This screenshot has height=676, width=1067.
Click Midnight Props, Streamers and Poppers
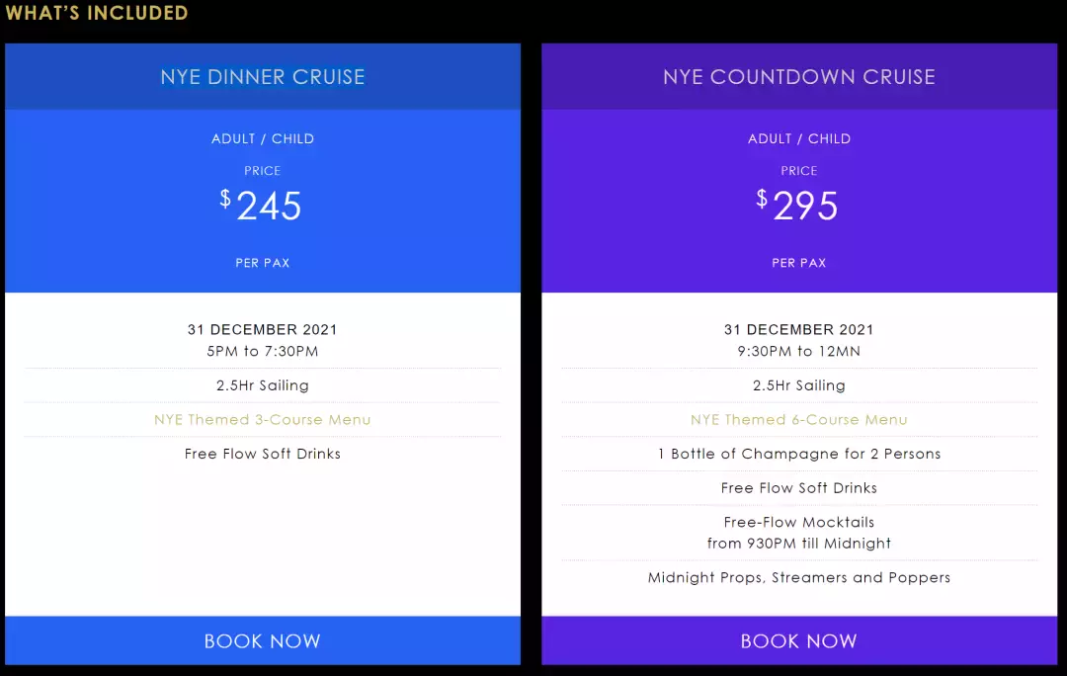[x=798, y=577]
